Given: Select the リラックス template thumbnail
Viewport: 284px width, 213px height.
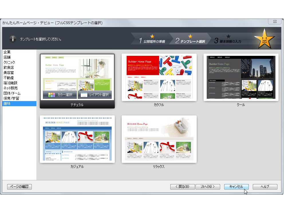Looking at the screenshot, I should tap(159, 139).
